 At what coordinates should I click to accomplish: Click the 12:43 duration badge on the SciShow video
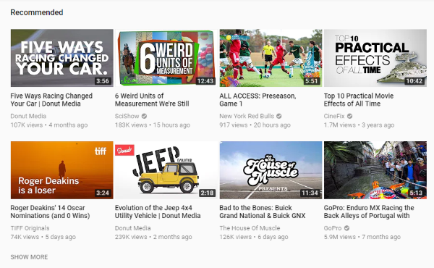point(205,81)
